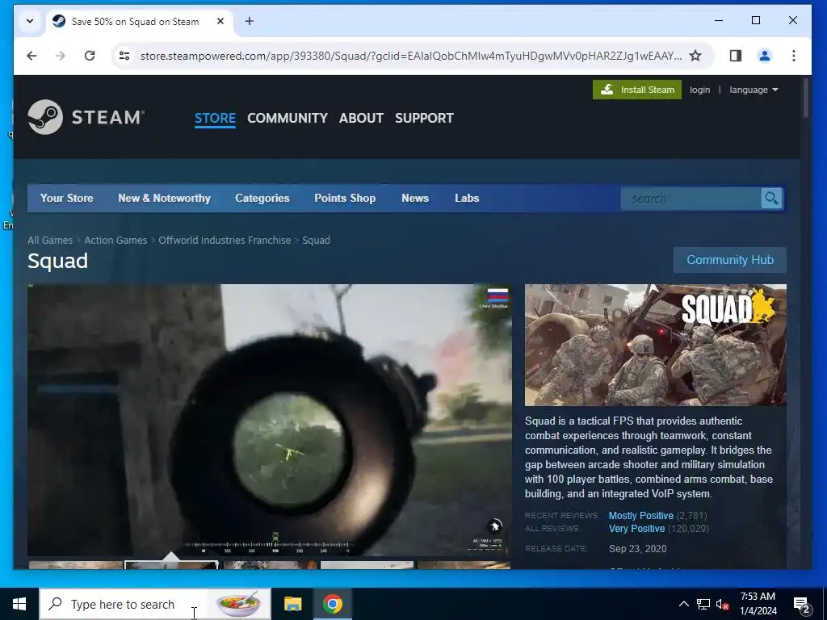Open the notifications center icon

click(x=802, y=605)
